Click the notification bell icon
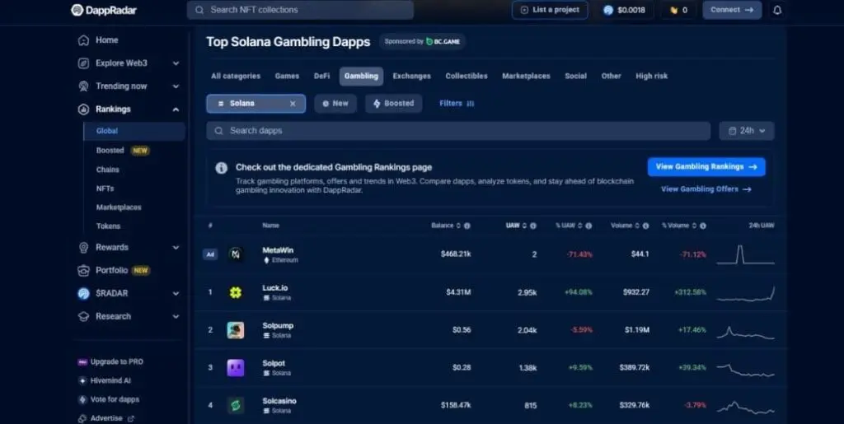 pyautogui.click(x=777, y=10)
